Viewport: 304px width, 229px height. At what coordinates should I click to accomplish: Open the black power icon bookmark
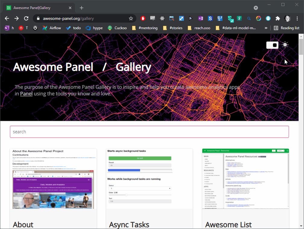(x=35, y=28)
